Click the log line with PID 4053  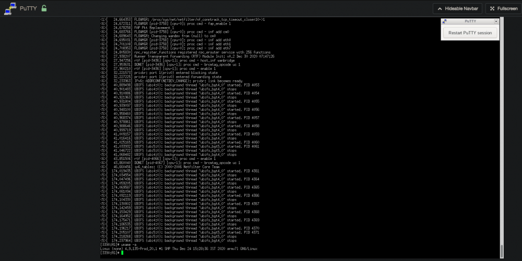pos(180,85)
